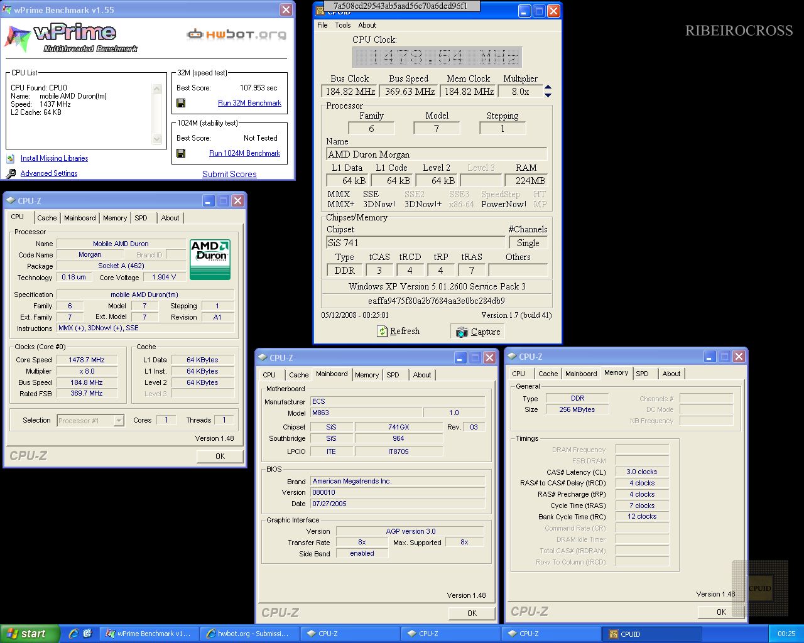Decrease multiplier with the down arrow

click(548, 95)
